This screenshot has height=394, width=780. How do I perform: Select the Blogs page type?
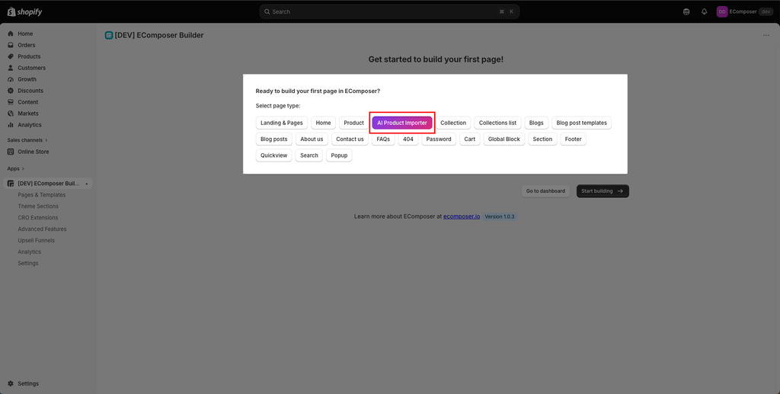(536, 123)
